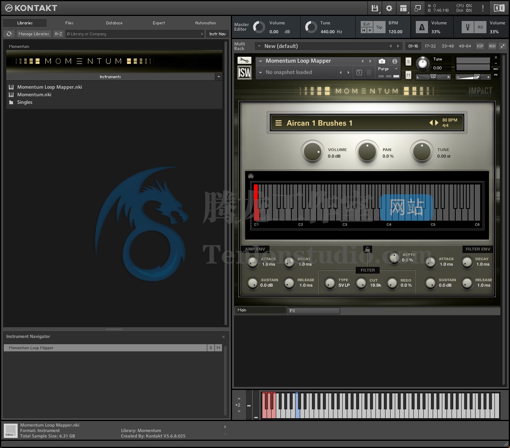This screenshot has width=510, height=448.
Task: Toggle the KSP multi script editor
Action: tap(480, 46)
